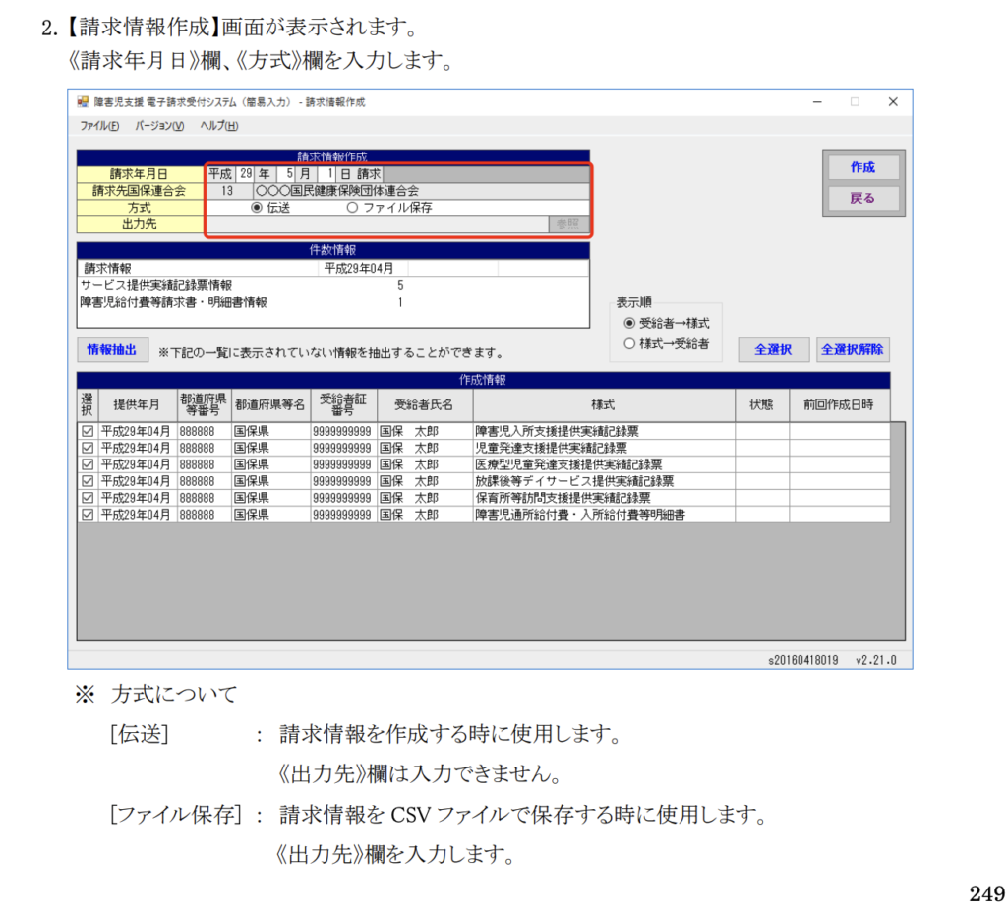
Task: Click the 全選択解除 button
Action: coord(853,349)
